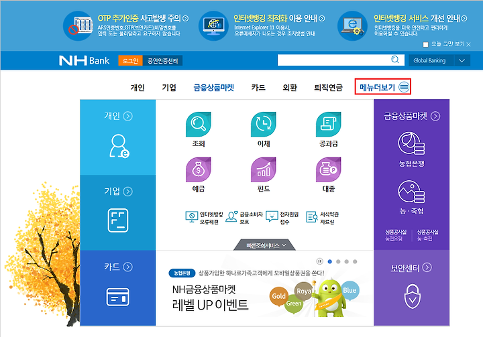
Task: Click the 전자민원 접수 chat icon
Action: click(x=272, y=216)
